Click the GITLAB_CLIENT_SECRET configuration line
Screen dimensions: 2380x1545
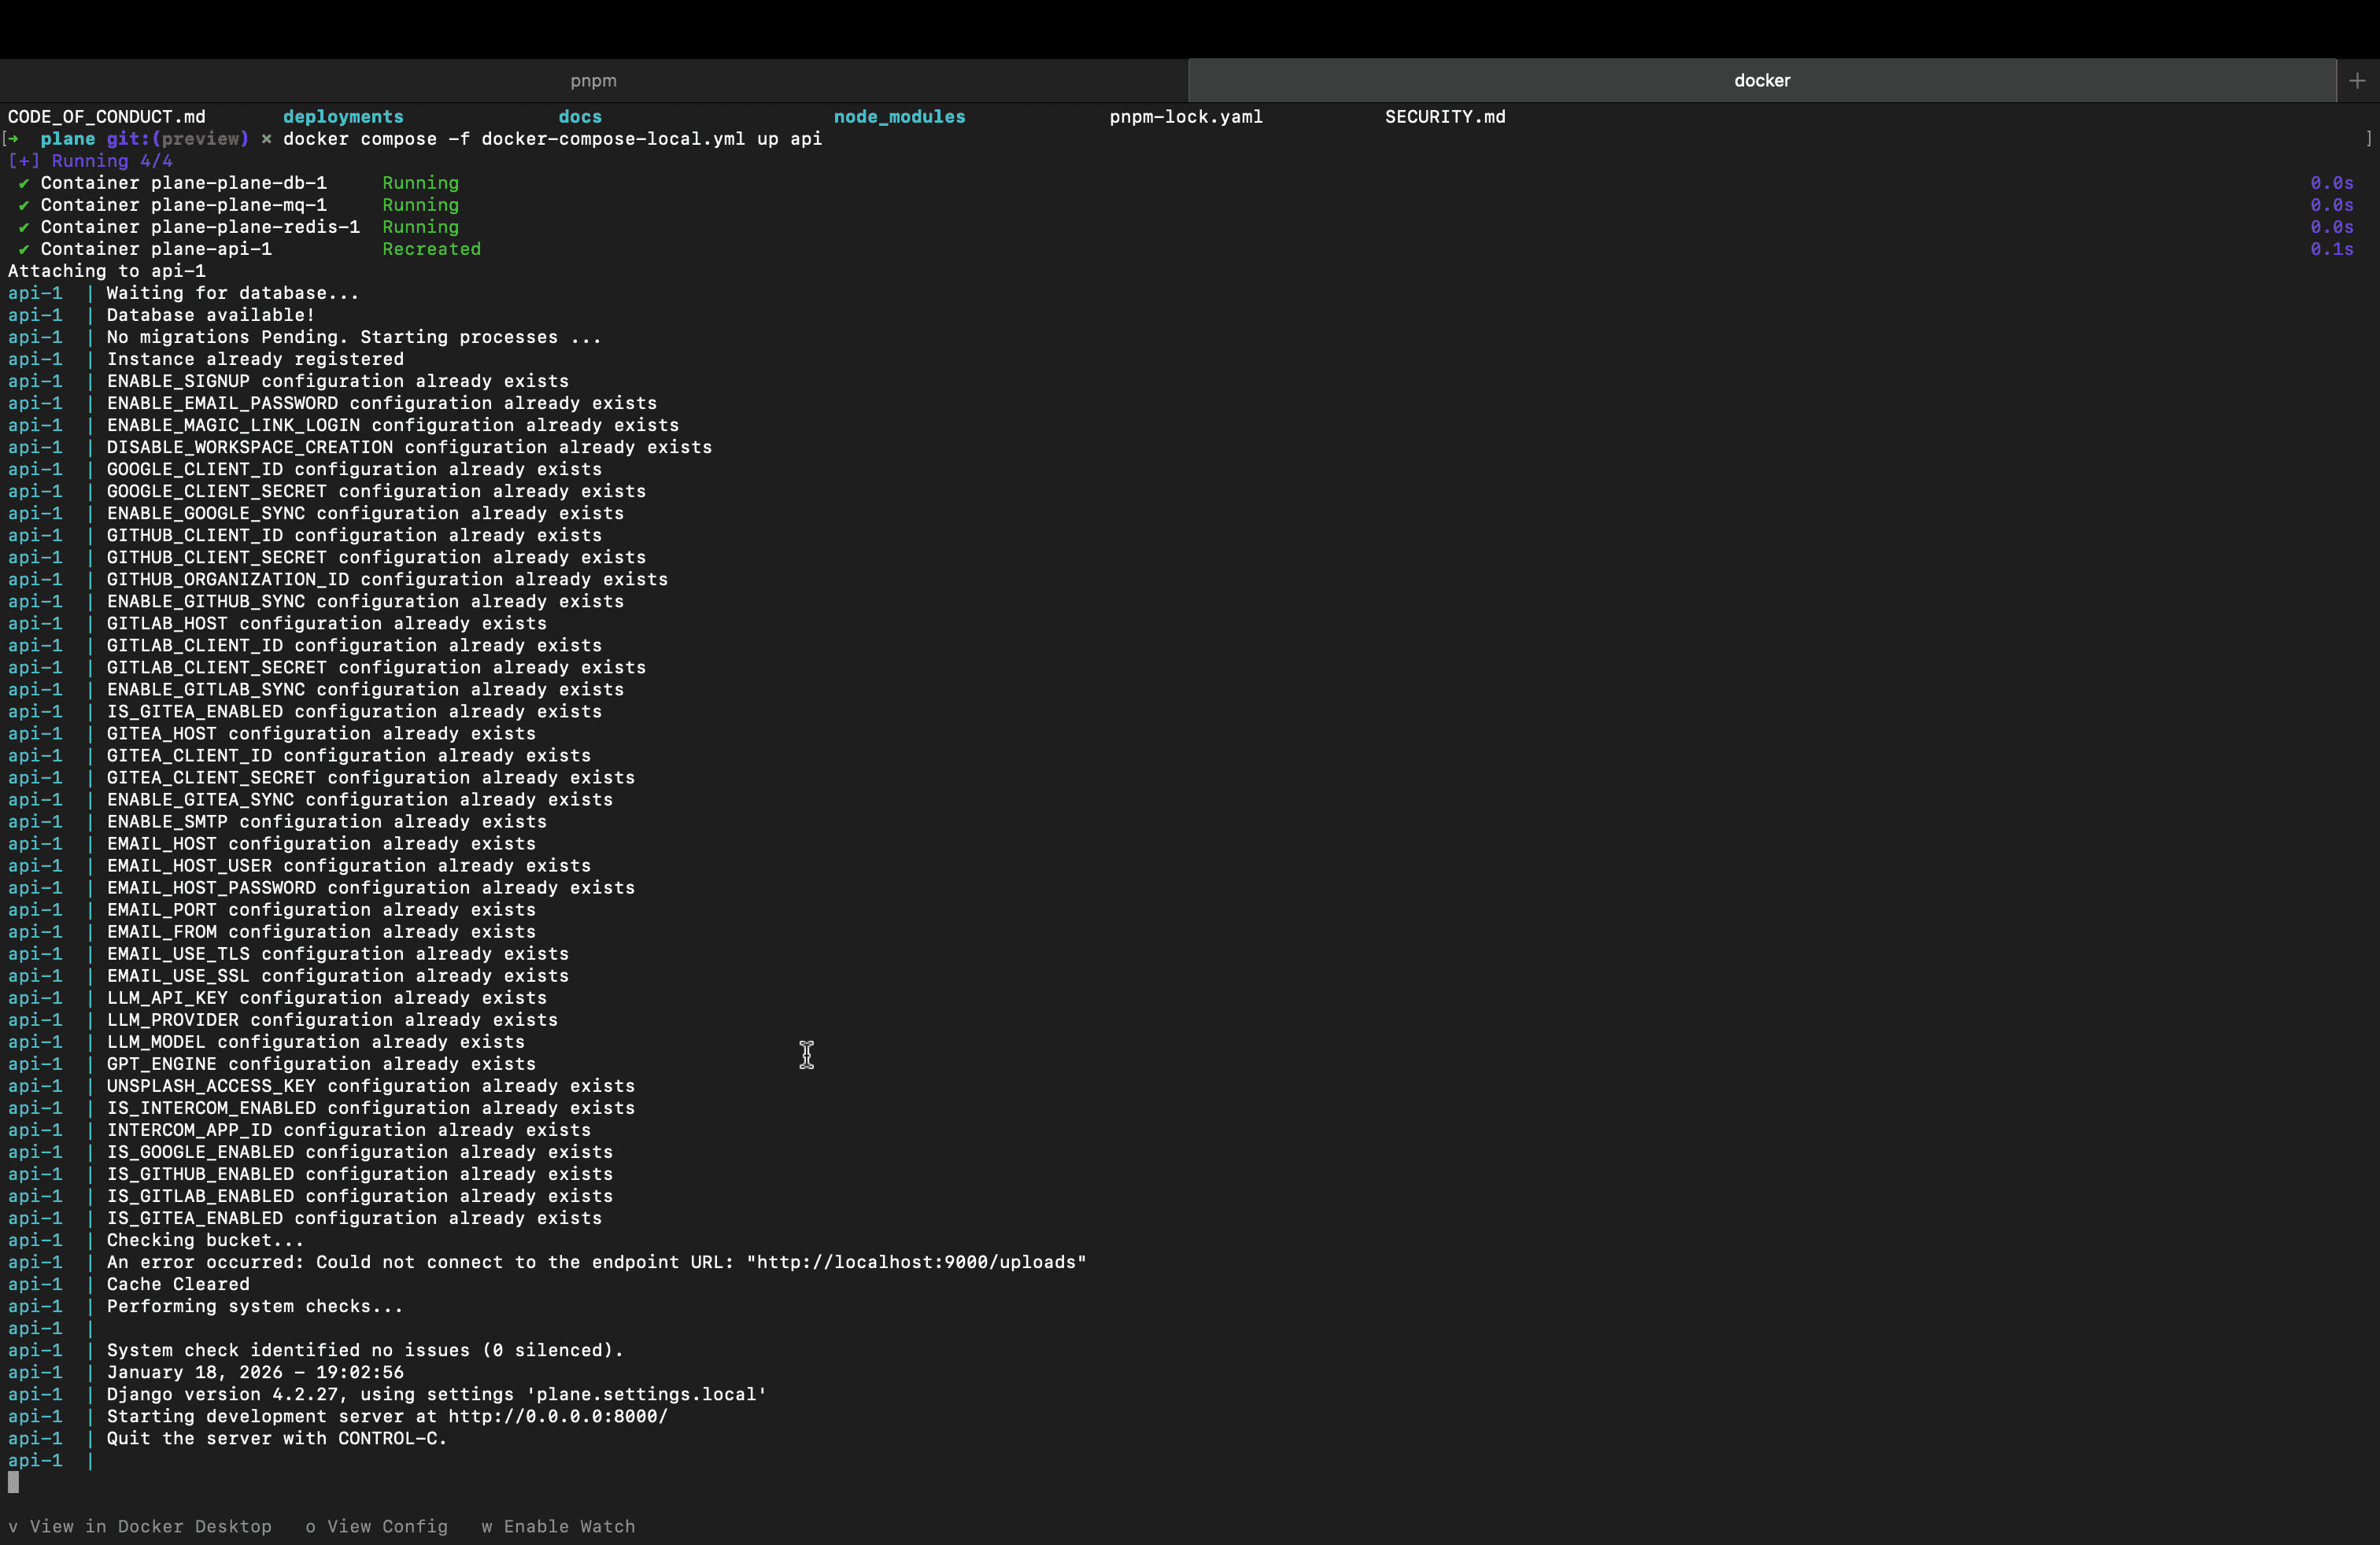(x=376, y=666)
